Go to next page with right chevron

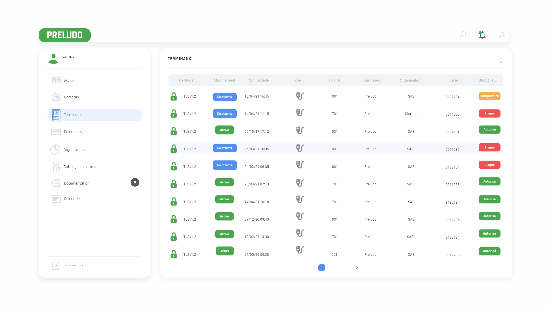(357, 268)
